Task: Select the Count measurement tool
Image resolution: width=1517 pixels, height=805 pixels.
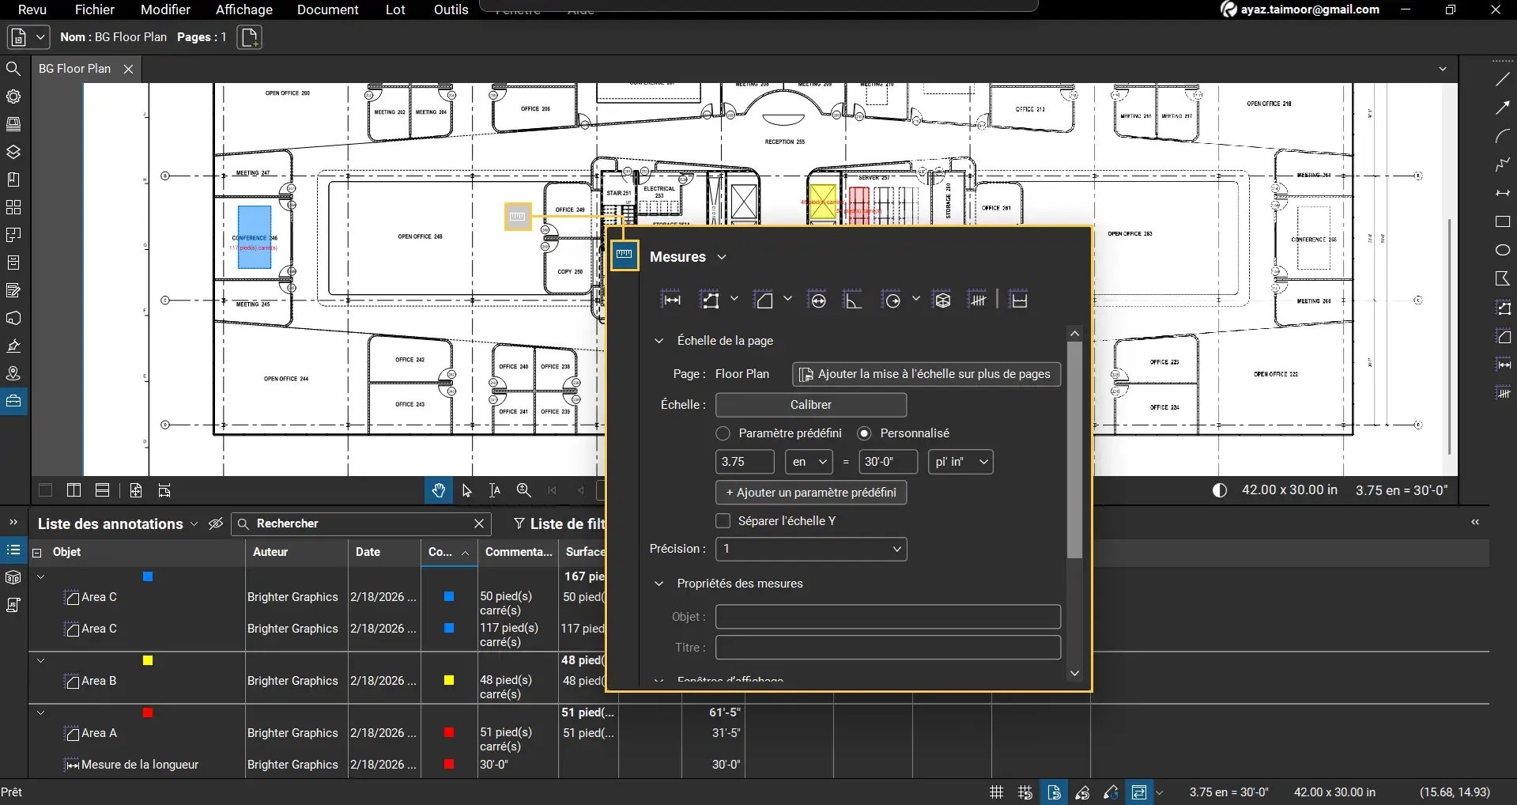Action: (x=978, y=299)
